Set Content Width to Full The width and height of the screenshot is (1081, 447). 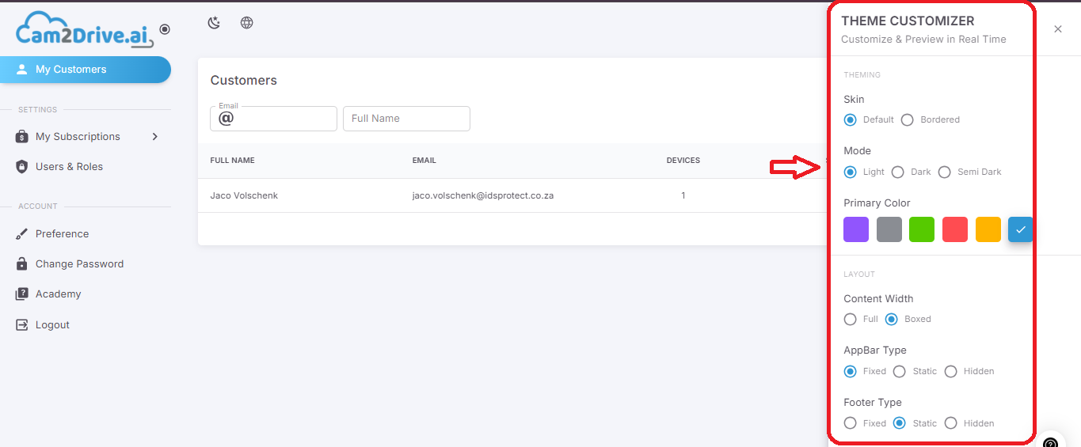pyautogui.click(x=851, y=320)
